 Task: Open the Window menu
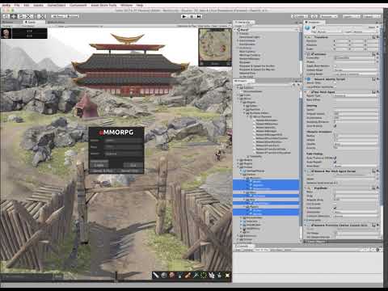[126, 5]
